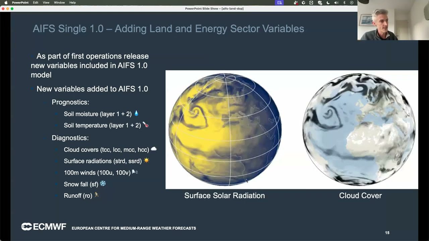Click the presenter webcam video thumbnail
This screenshot has width=429, height=241.
click(x=393, y=20)
